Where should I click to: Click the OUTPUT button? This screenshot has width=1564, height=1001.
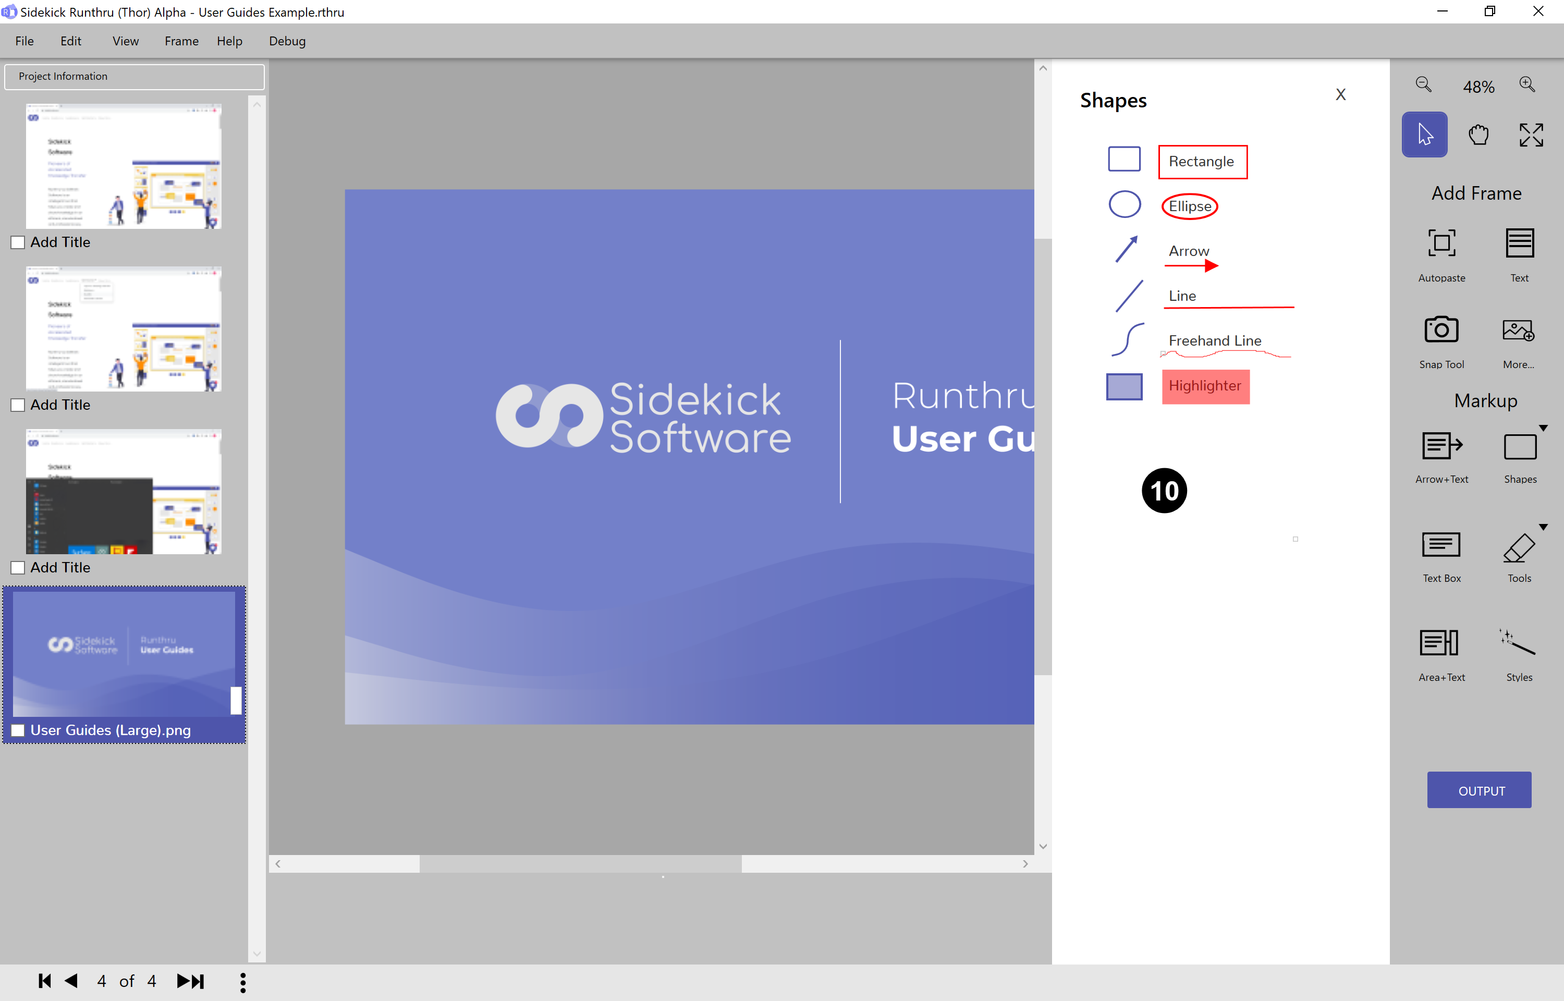[1479, 790]
